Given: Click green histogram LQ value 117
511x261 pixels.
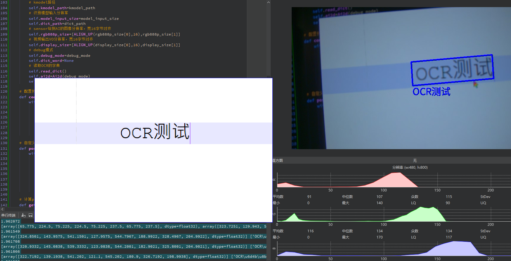Looking at the screenshot, I should [449, 237].
